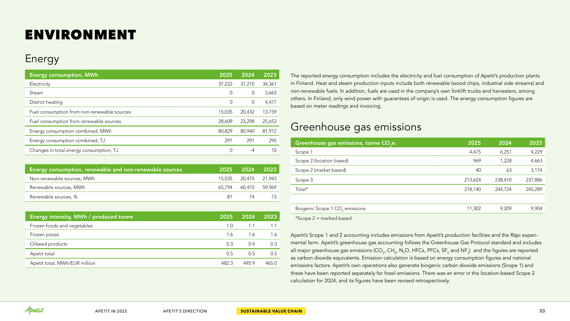Select the ENVIRONMENT page title
Image resolution: width=570 pixels, height=321 pixels.
[81, 35]
